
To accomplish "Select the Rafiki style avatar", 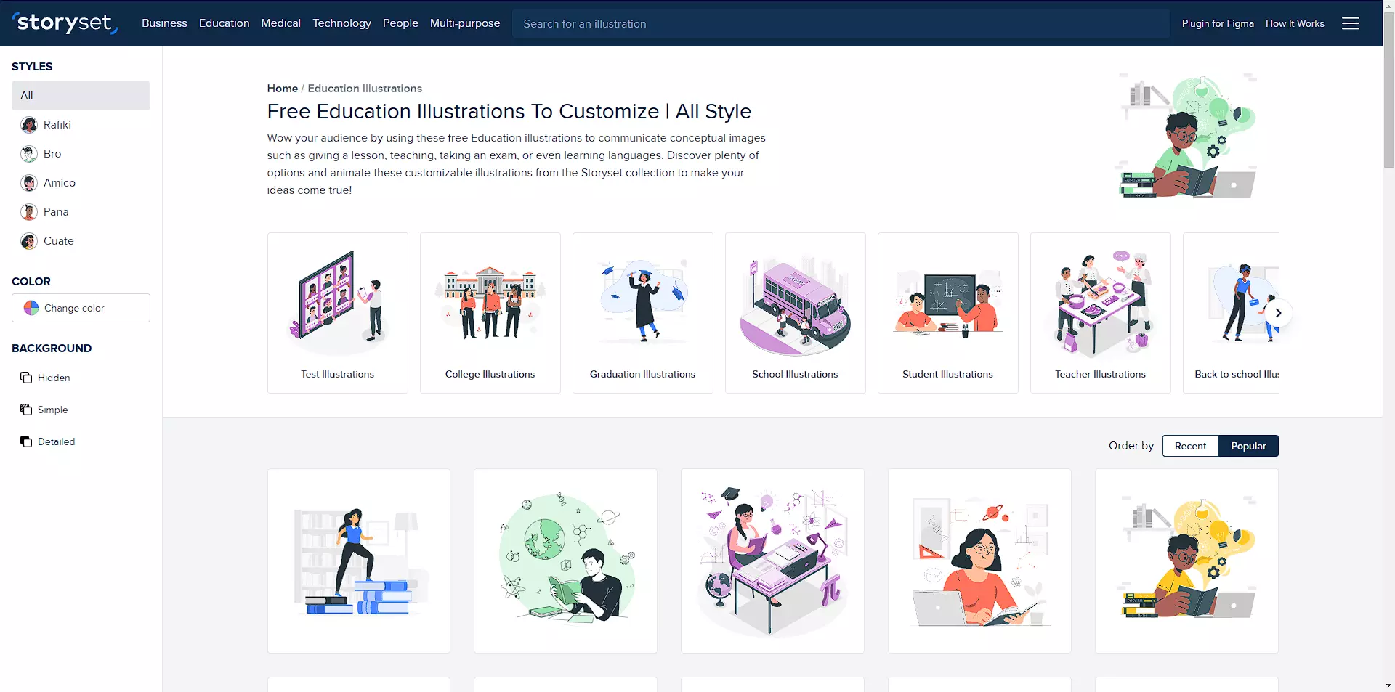I will pos(29,125).
